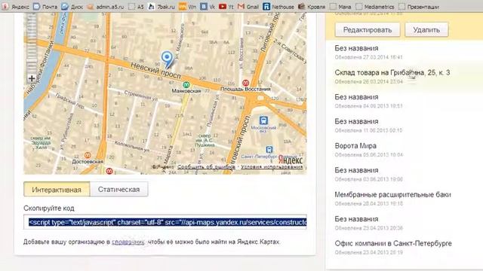The image size is (483, 271).
Task: Open the 7bak.ru bookmark
Action: pos(162,7)
